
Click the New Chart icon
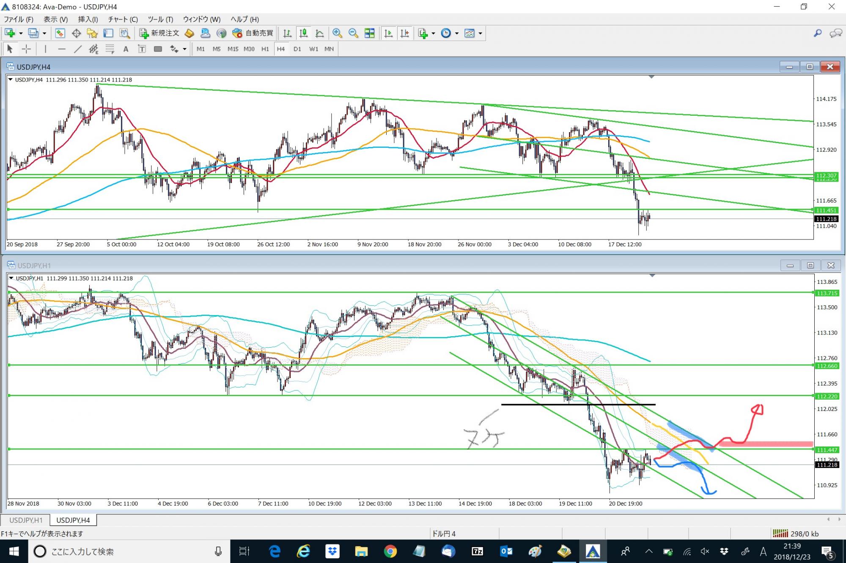(x=9, y=33)
